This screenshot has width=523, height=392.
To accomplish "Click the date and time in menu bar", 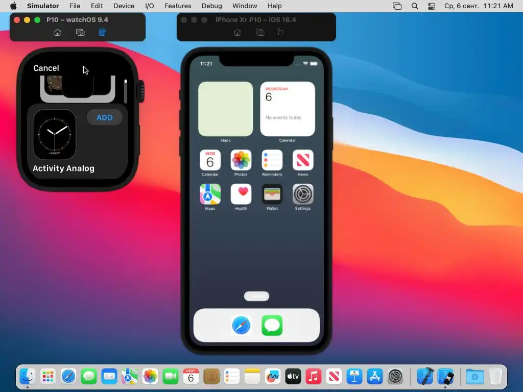I will 479,6.
